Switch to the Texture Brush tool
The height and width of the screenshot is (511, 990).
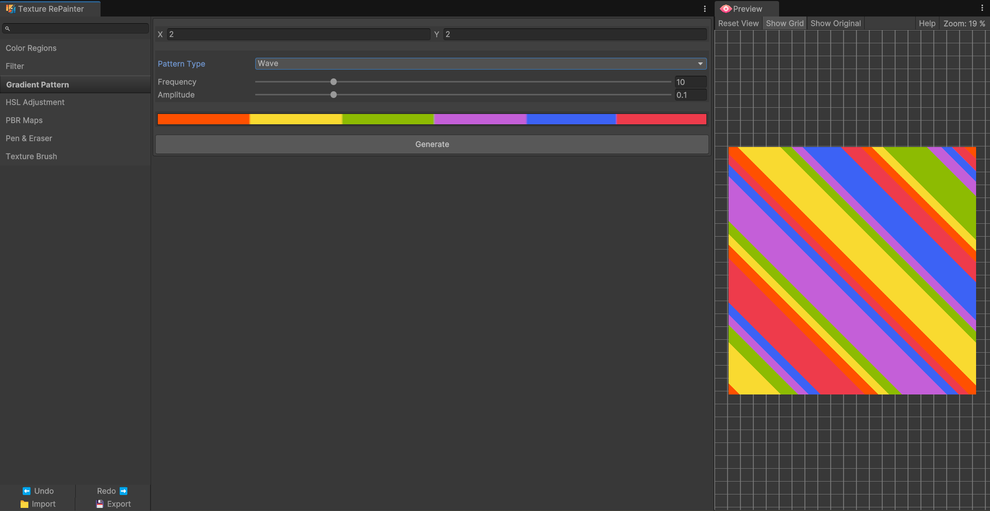pos(31,156)
